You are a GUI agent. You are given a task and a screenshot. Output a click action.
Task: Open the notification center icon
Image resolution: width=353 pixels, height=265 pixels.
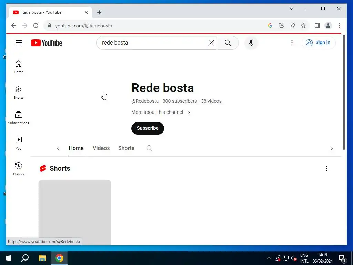(x=342, y=258)
